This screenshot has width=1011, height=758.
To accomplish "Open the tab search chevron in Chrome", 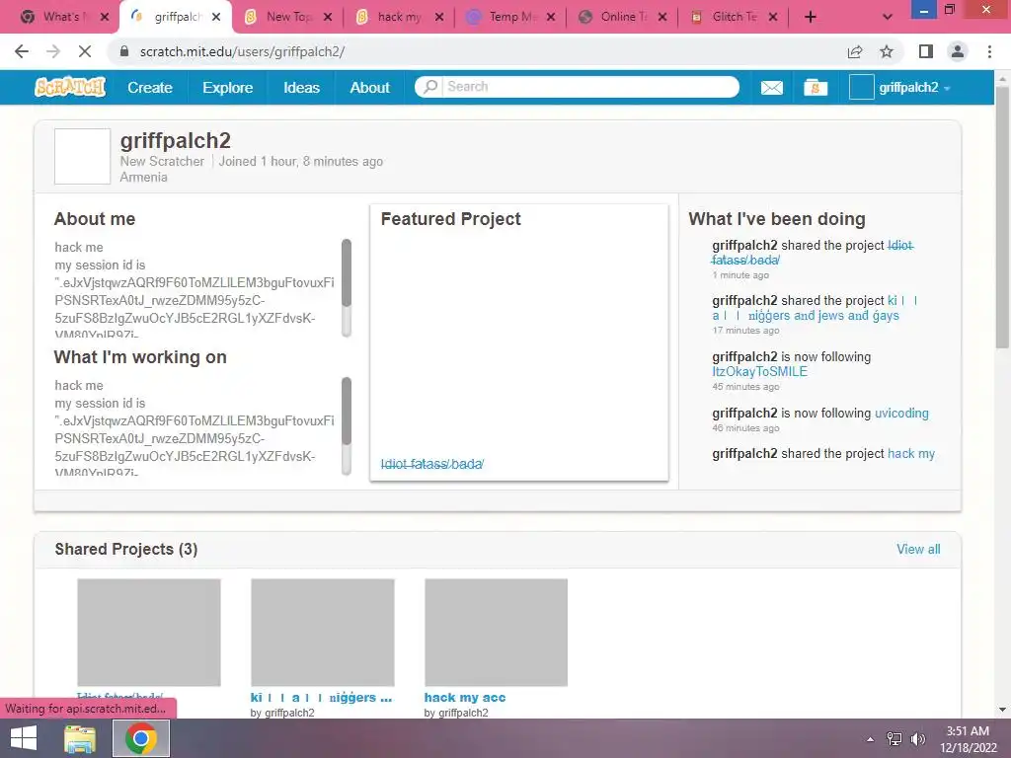I will pos(888,17).
